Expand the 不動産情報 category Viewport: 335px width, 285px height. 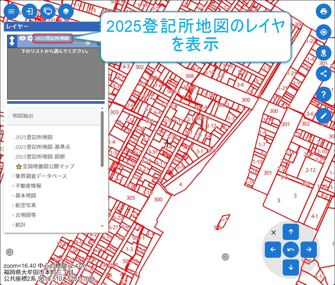pyautogui.click(x=28, y=186)
